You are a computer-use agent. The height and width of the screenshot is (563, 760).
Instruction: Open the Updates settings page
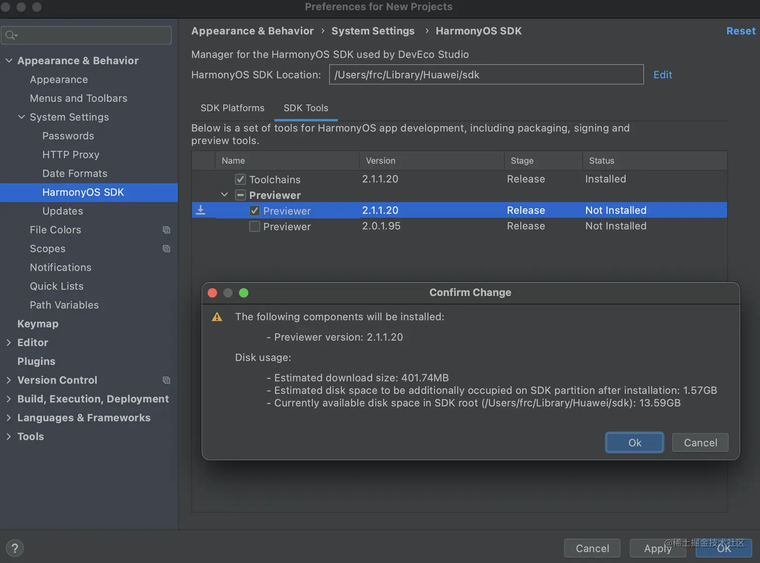click(62, 211)
